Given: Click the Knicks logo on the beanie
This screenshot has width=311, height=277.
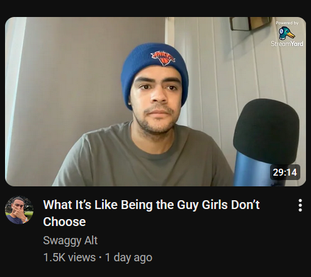Looking at the screenshot, I should pos(163,57).
